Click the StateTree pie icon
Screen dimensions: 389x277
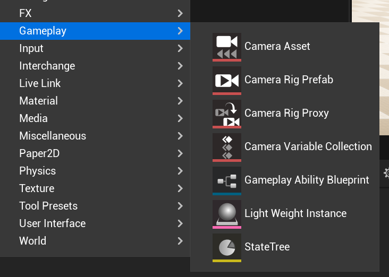(227, 247)
